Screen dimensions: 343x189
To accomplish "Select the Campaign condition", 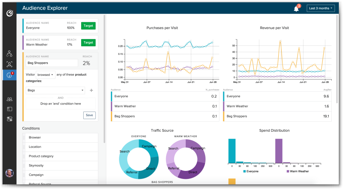I will click(60, 175).
